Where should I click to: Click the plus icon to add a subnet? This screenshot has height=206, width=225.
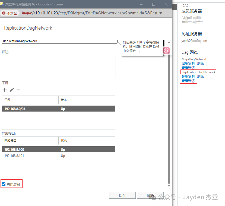(5, 90)
